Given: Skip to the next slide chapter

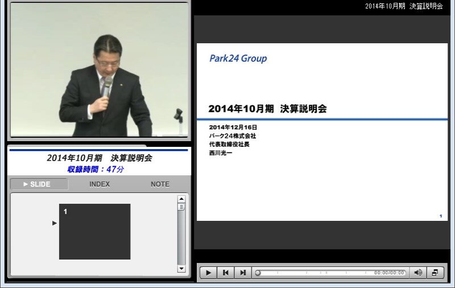Looking at the screenshot, I should click(x=243, y=273).
